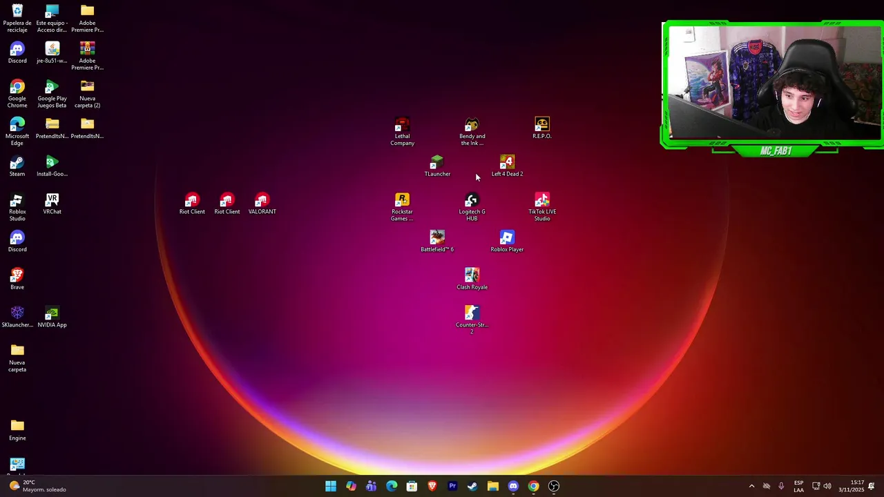Select the Install-Goo... installer icon

click(x=52, y=166)
